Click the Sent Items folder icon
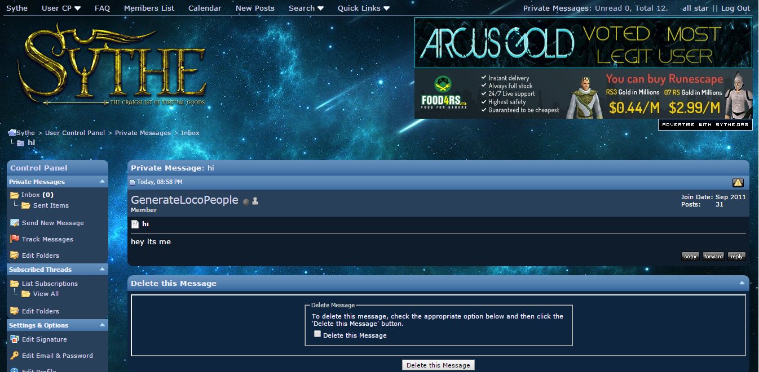The width and height of the screenshot is (759, 372). point(26,205)
